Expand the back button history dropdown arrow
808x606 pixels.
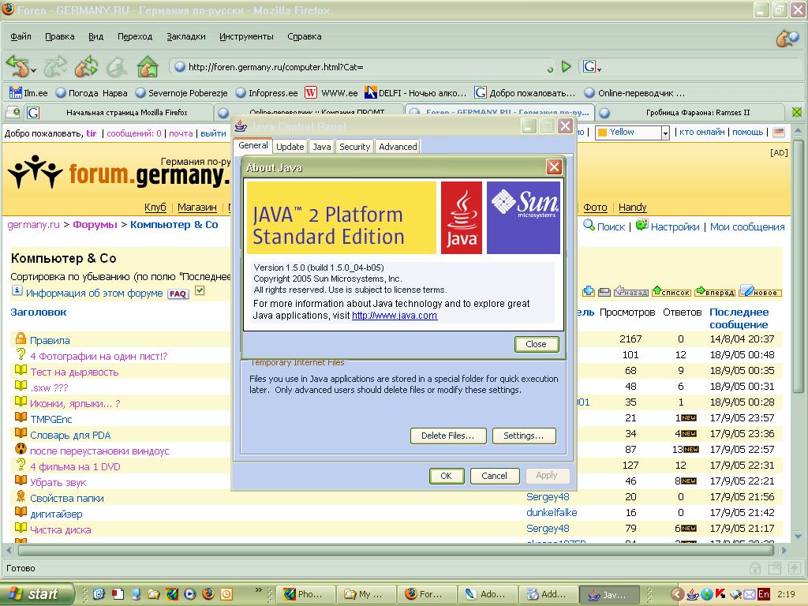(x=33, y=69)
